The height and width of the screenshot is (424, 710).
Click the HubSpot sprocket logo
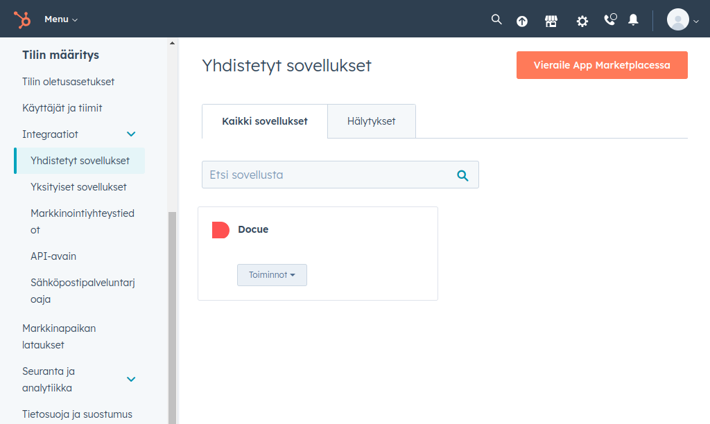21,19
